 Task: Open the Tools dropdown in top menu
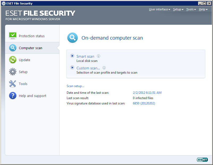[191, 9]
